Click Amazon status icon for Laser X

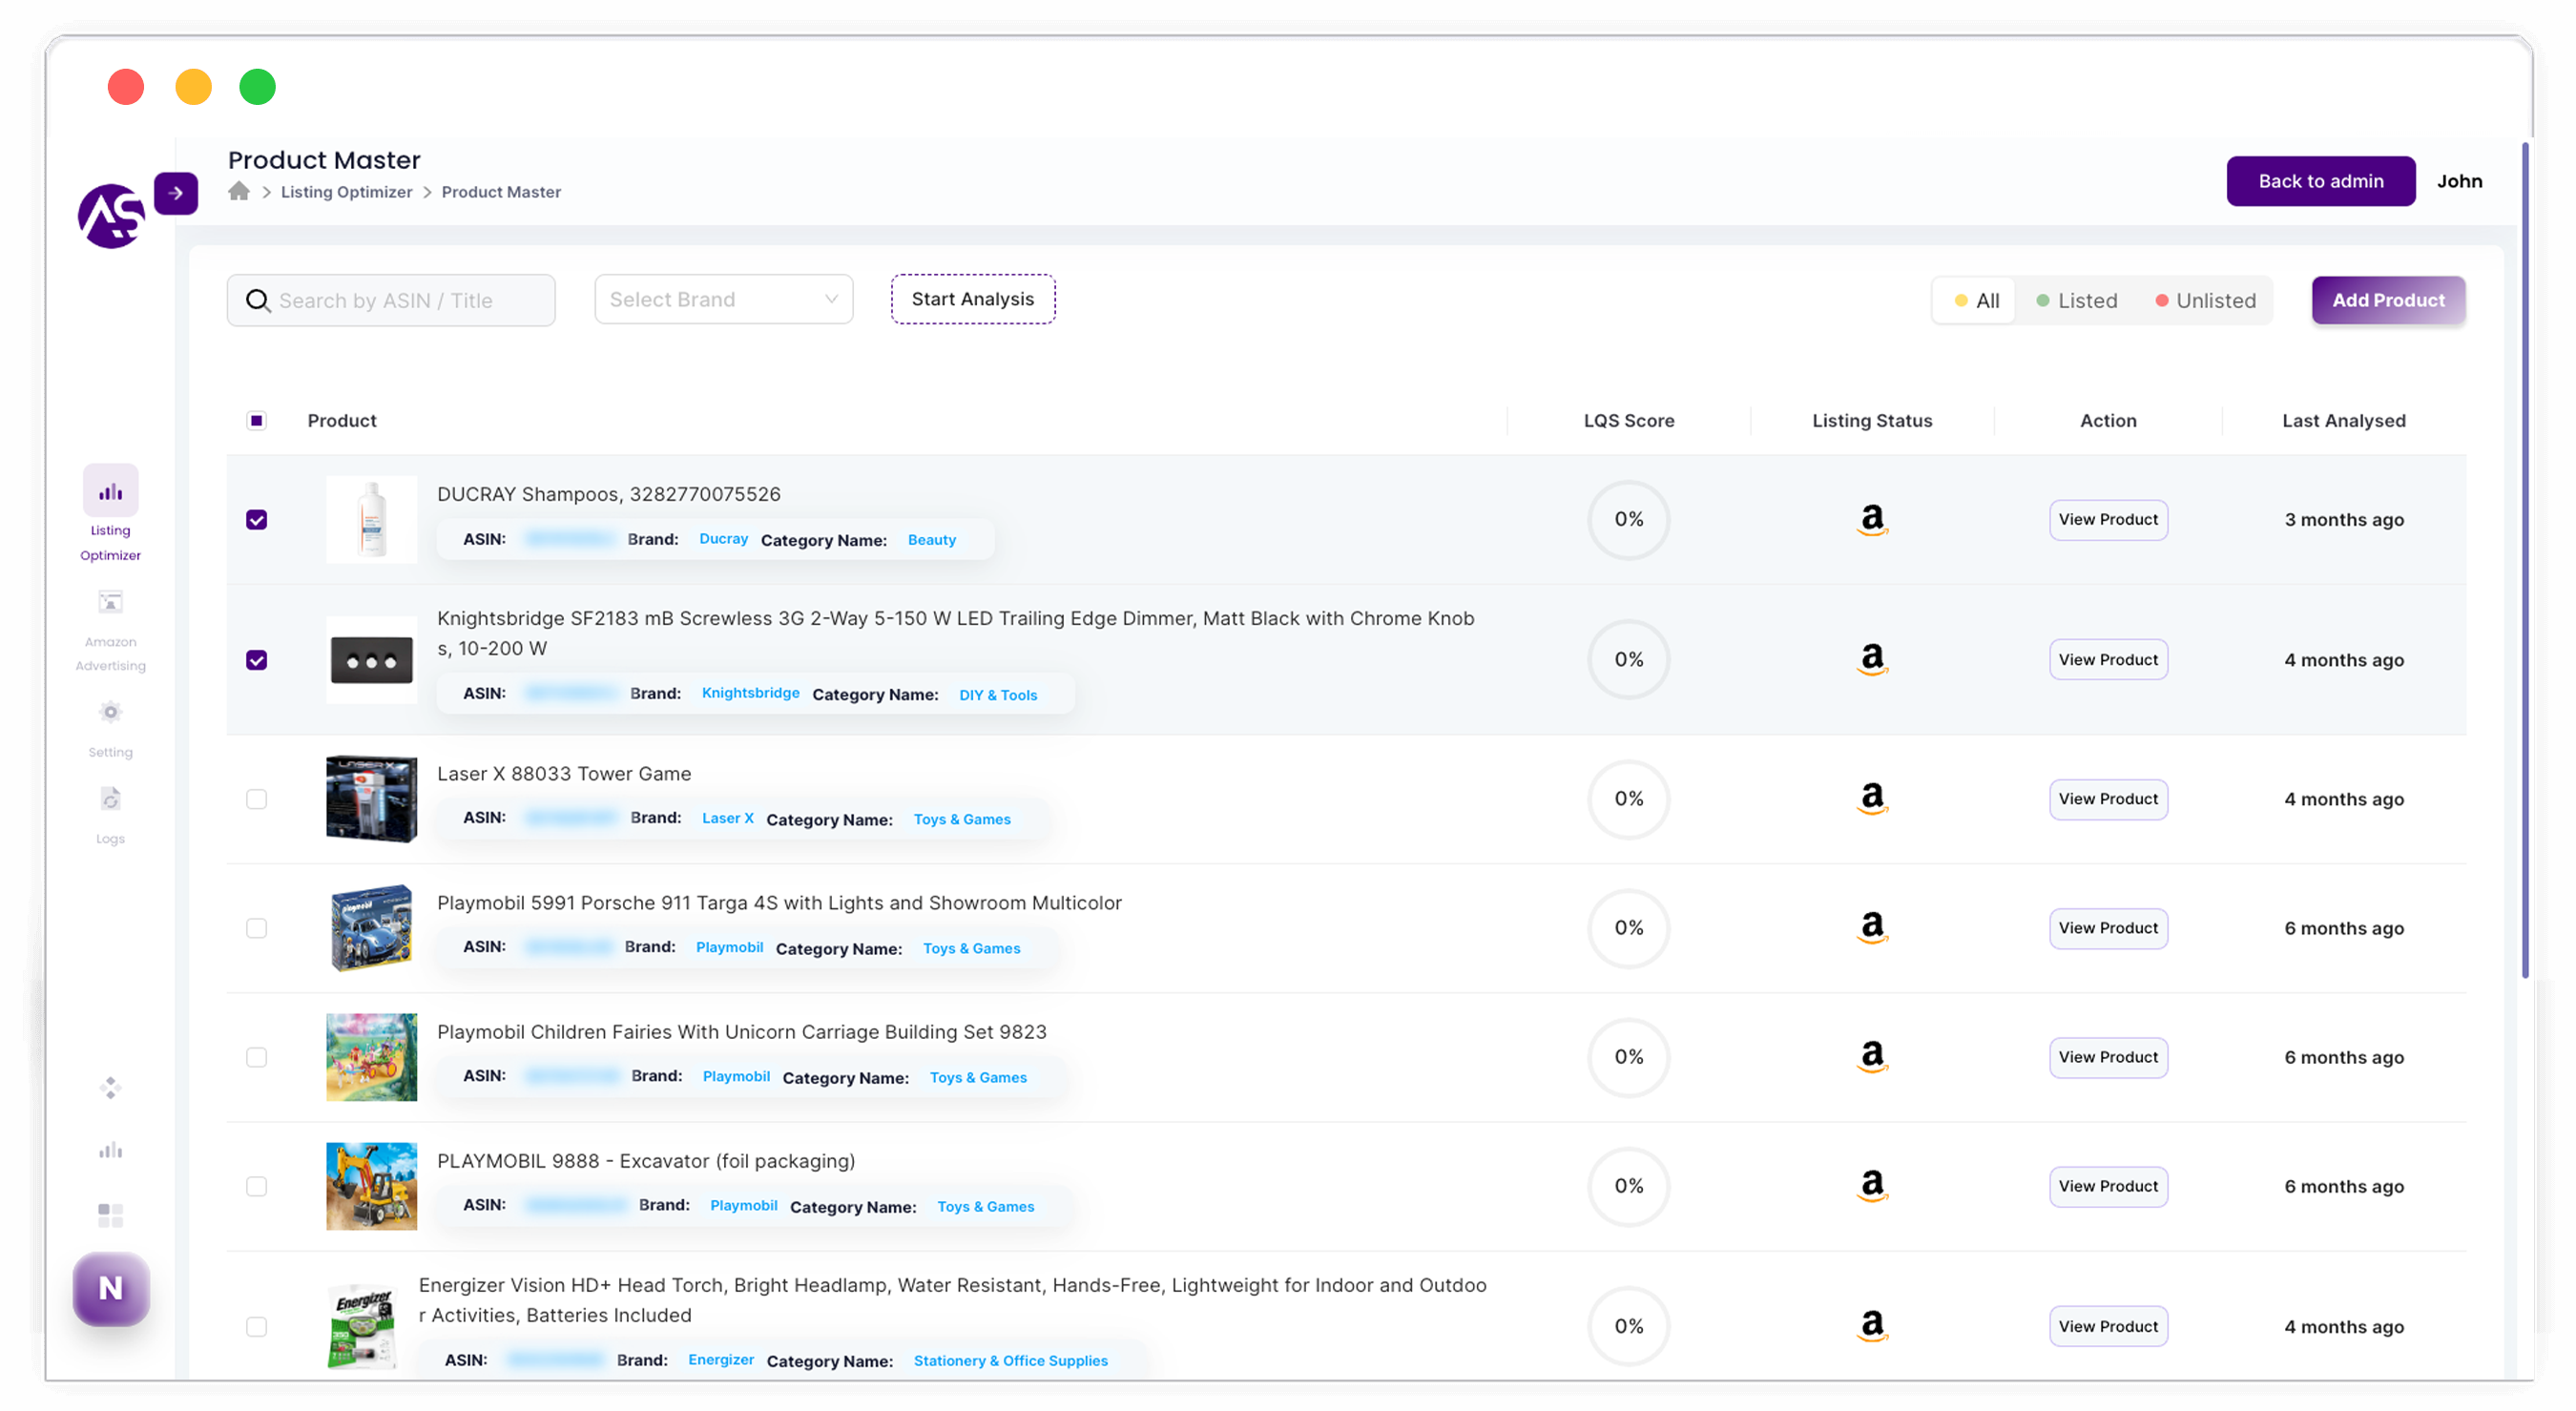[x=1872, y=798]
